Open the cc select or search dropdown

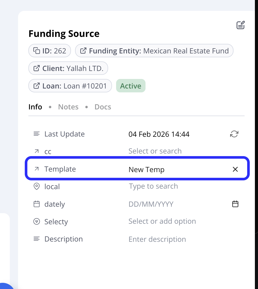coord(155,151)
